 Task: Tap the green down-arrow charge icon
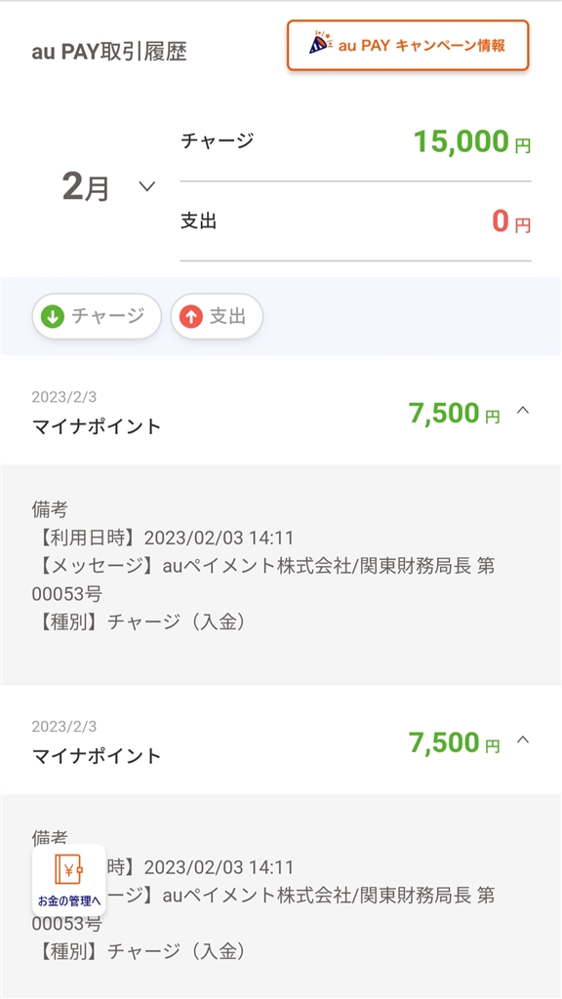53,317
